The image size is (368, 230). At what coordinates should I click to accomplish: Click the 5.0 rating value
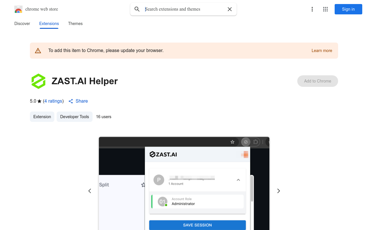click(x=33, y=101)
